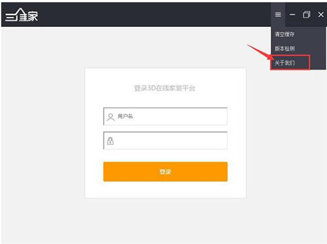Focus the 用户名 username field
The width and height of the screenshot is (327, 244).
(x=165, y=116)
